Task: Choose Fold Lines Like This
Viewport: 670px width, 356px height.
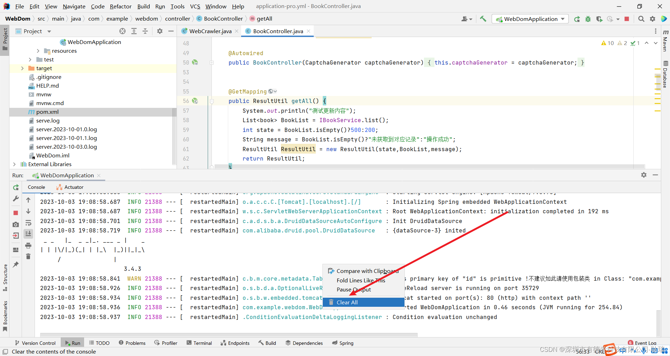Action: [x=361, y=280]
